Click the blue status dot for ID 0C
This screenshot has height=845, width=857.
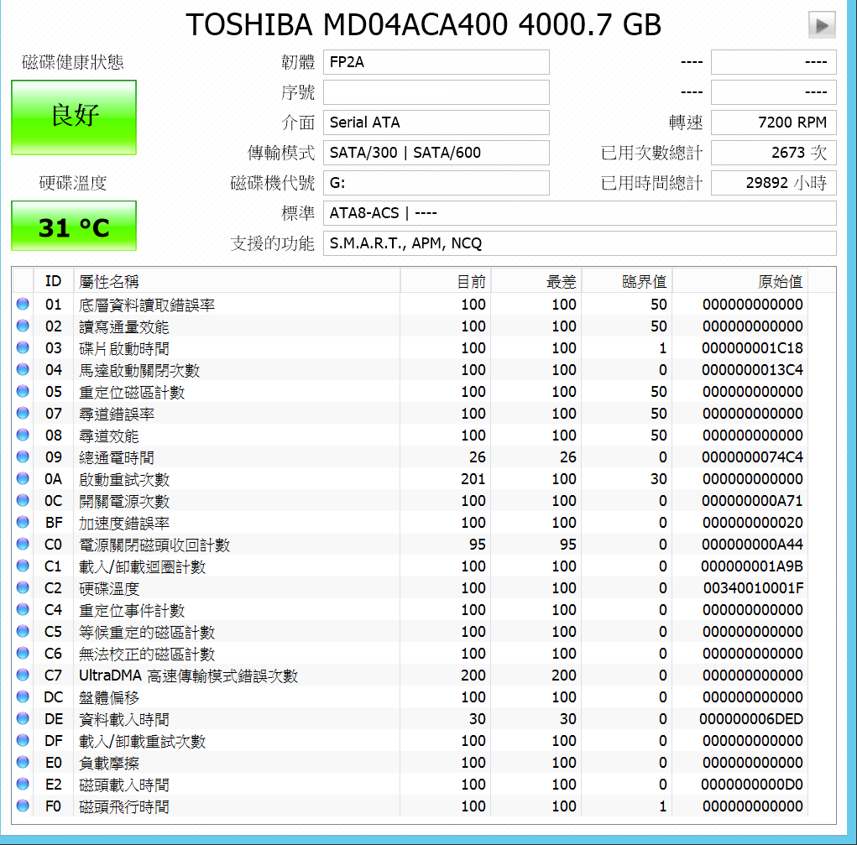click(23, 501)
